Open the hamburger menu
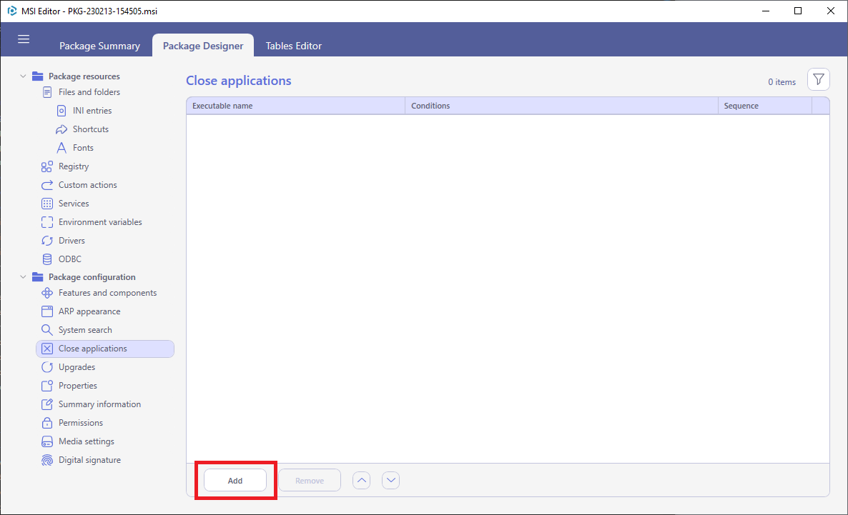This screenshot has width=848, height=515. click(24, 39)
